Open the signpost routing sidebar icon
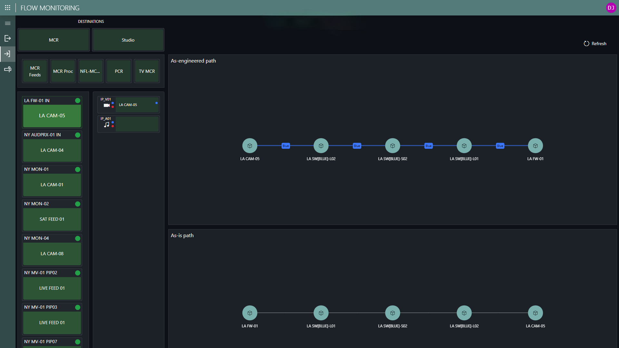Screen dimensions: 619x348 [x=8, y=69]
